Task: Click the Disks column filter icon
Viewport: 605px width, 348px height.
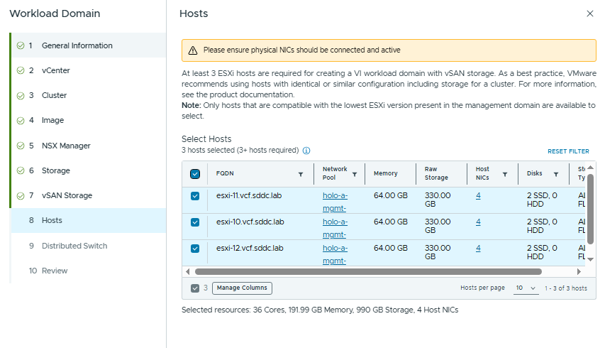Action: [556, 174]
